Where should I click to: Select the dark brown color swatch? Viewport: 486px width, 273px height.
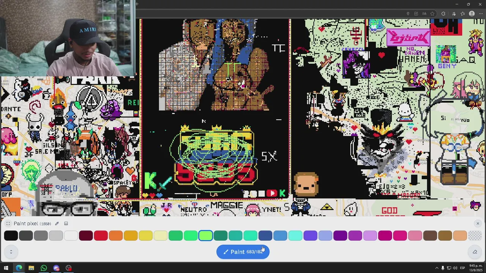pos(430,235)
